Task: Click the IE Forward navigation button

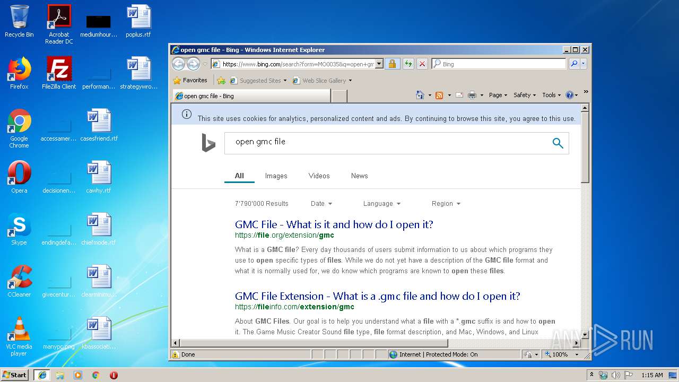Action: pos(193,64)
